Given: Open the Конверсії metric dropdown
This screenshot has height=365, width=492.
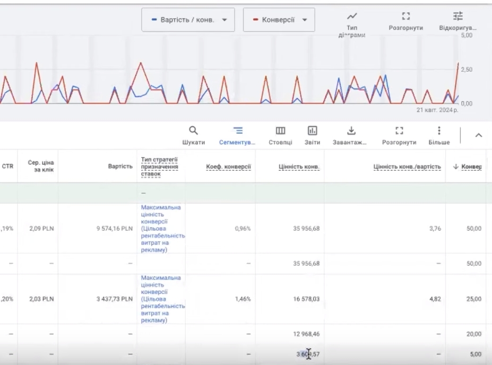Looking at the screenshot, I should [279, 20].
